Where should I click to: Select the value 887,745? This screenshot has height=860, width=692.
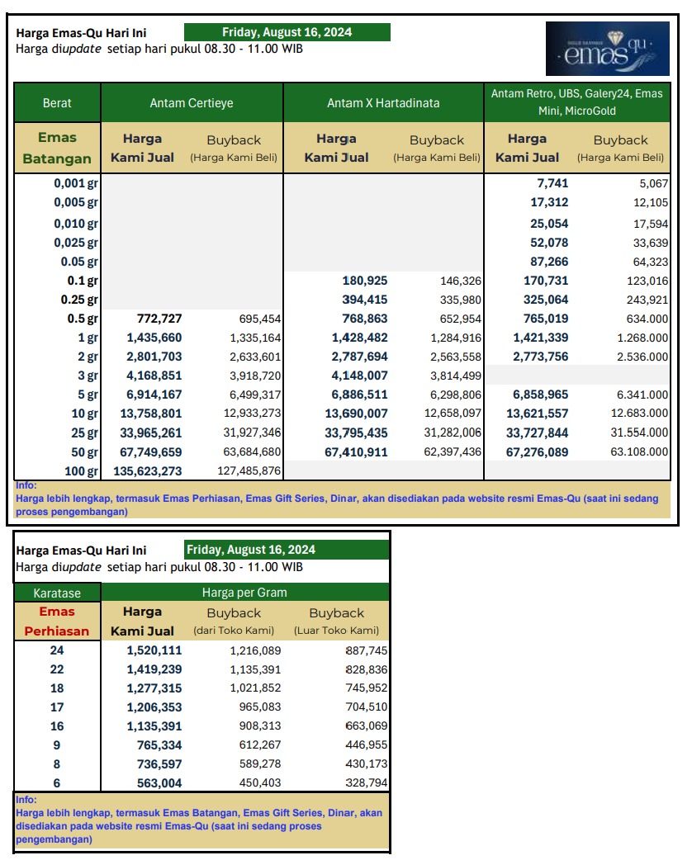[367, 650]
